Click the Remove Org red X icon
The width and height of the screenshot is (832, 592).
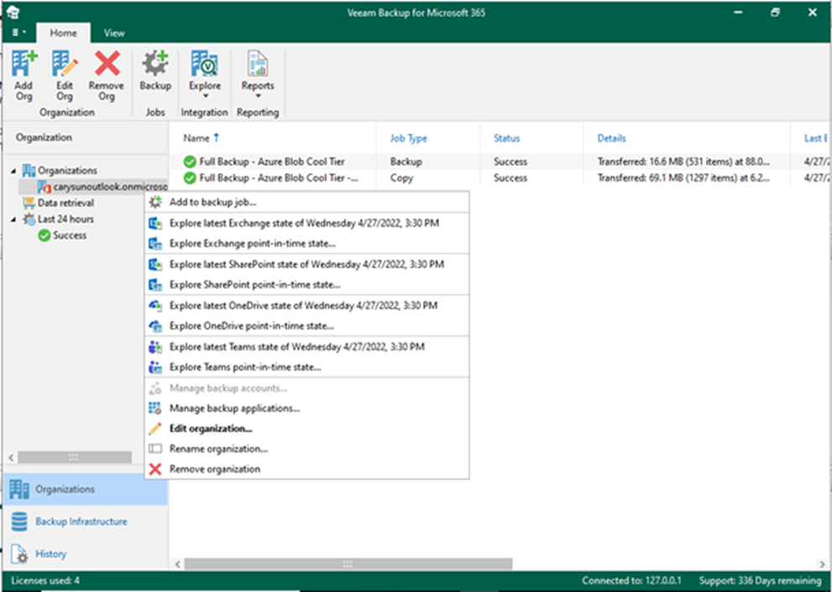(x=107, y=63)
